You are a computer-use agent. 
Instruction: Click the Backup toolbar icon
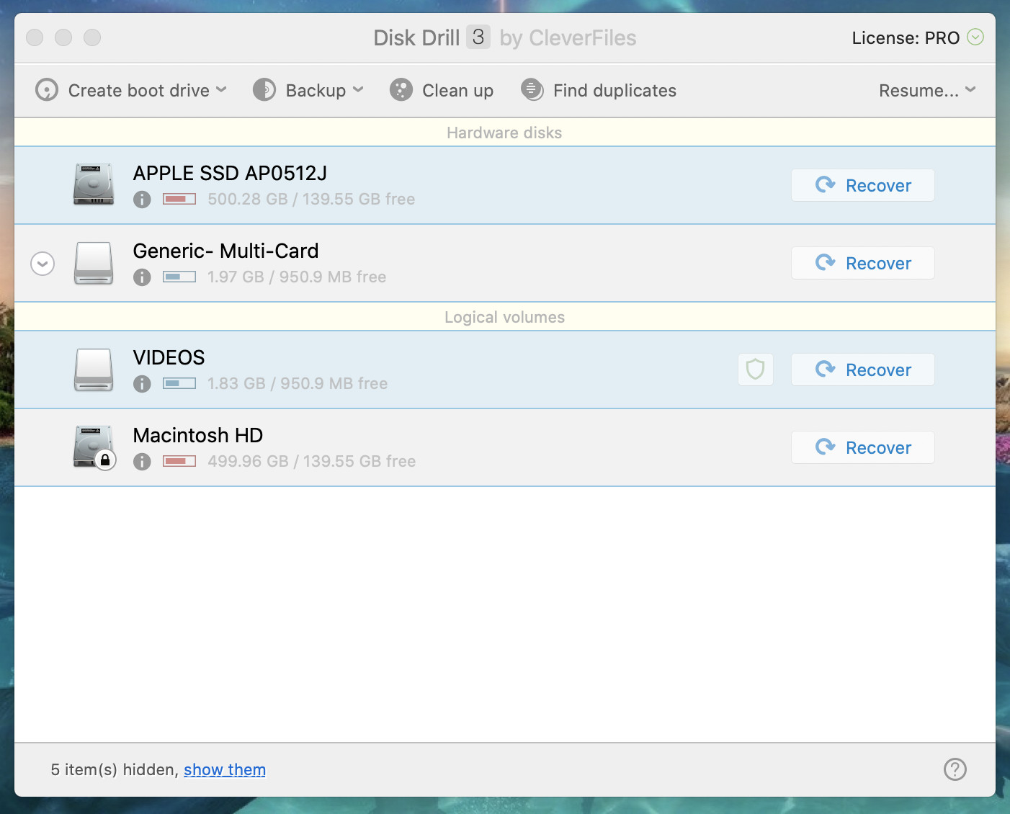click(264, 90)
